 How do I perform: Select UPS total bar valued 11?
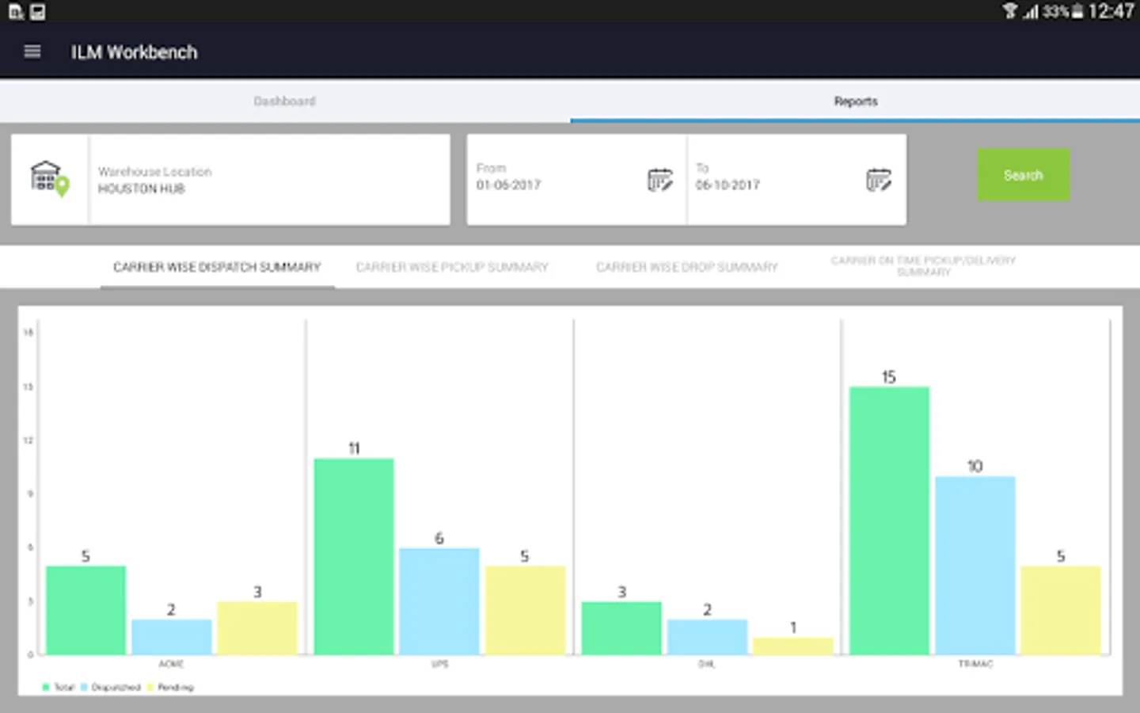pos(354,556)
